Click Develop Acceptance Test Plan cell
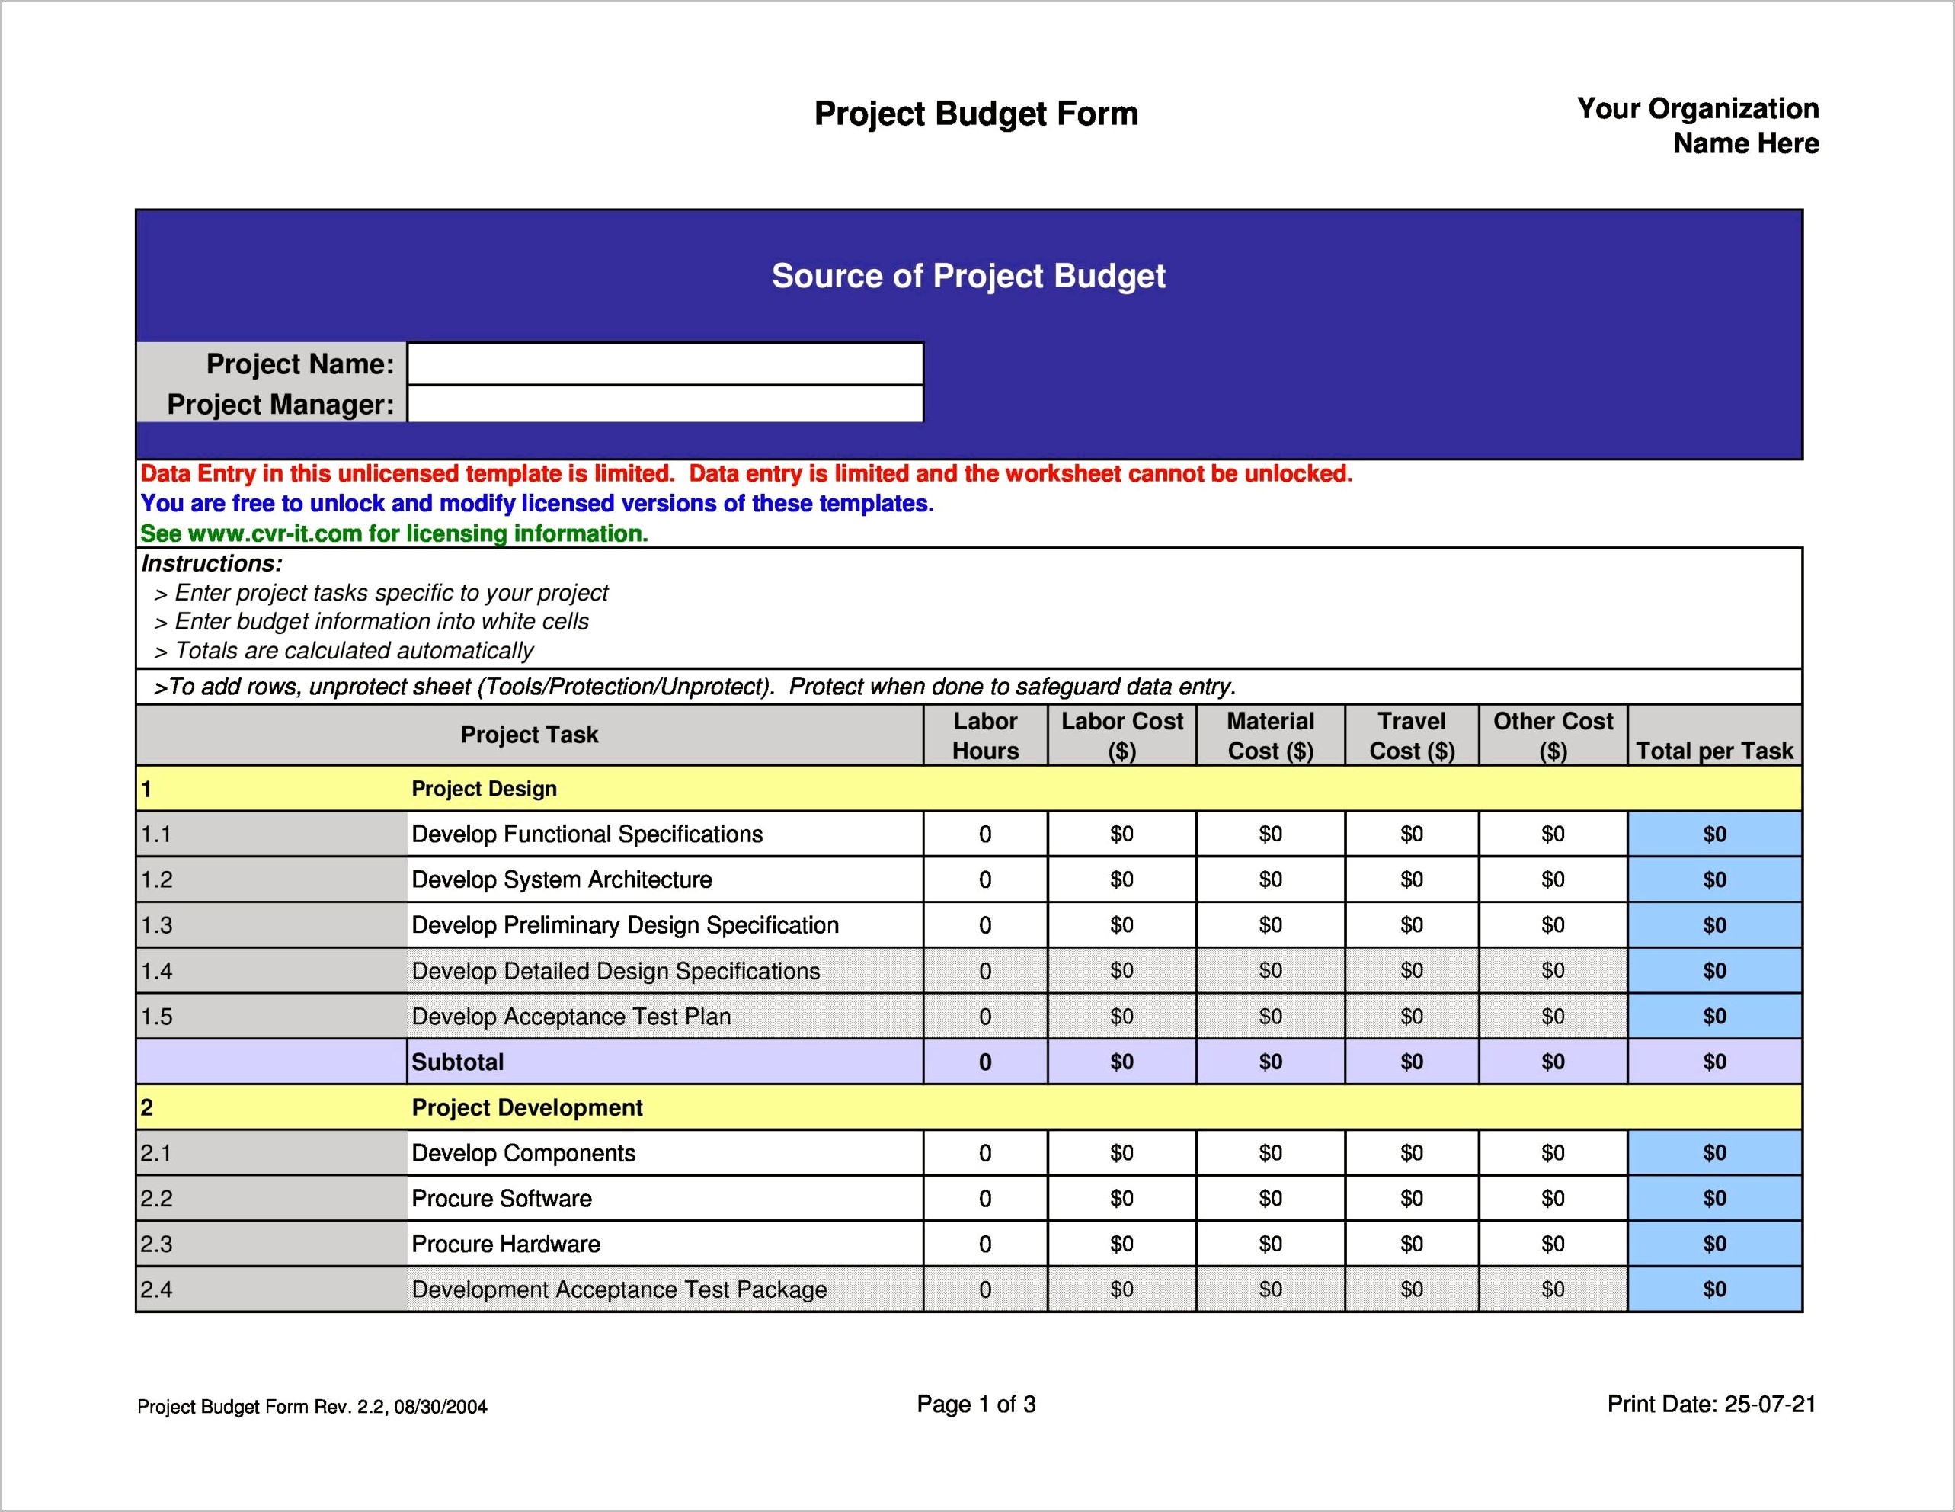 point(665,1016)
